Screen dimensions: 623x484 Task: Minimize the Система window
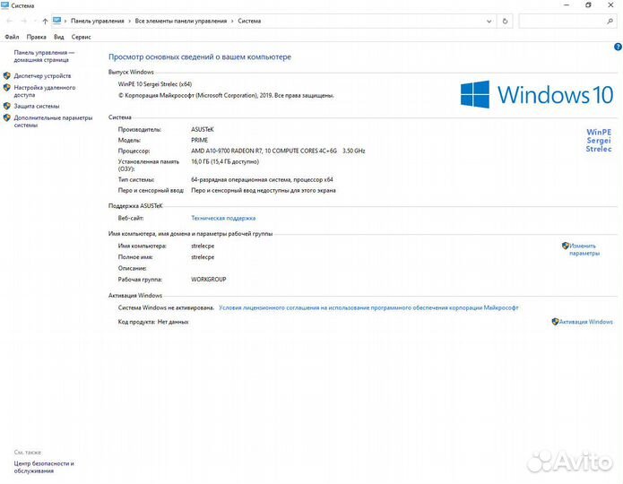pyautogui.click(x=567, y=5)
